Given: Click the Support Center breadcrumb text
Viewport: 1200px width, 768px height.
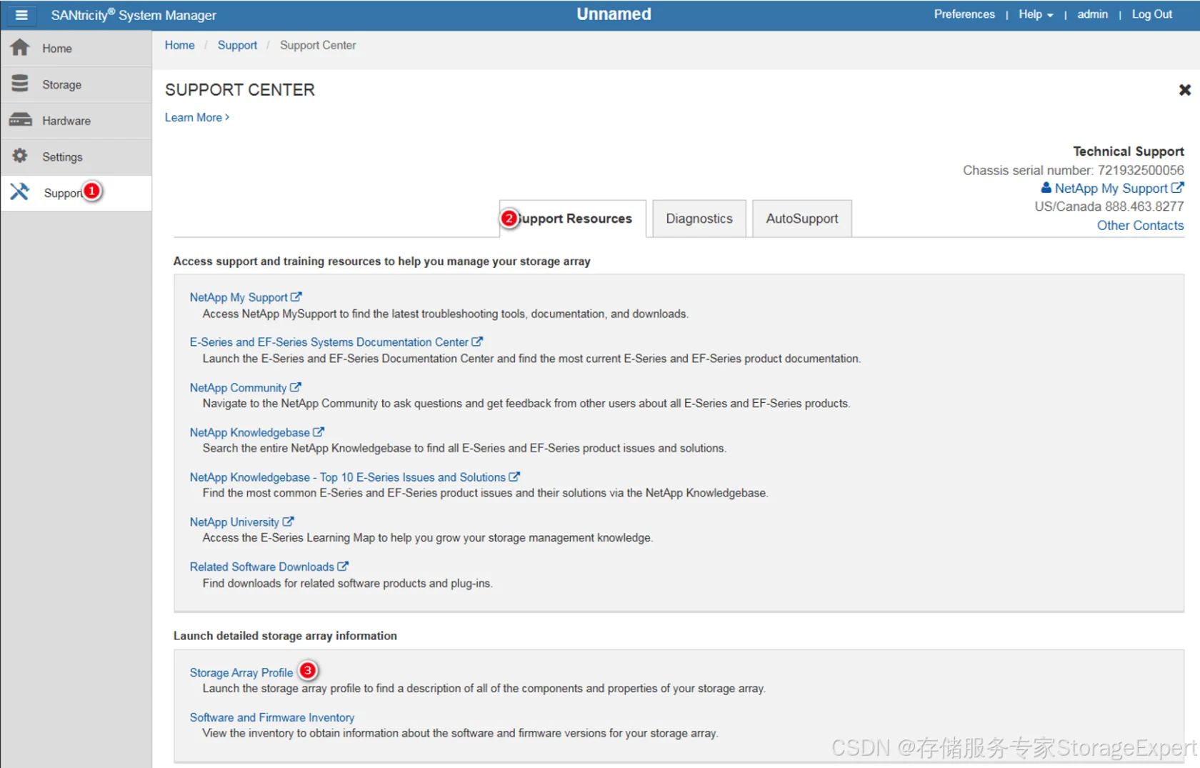Looking at the screenshot, I should tap(318, 45).
